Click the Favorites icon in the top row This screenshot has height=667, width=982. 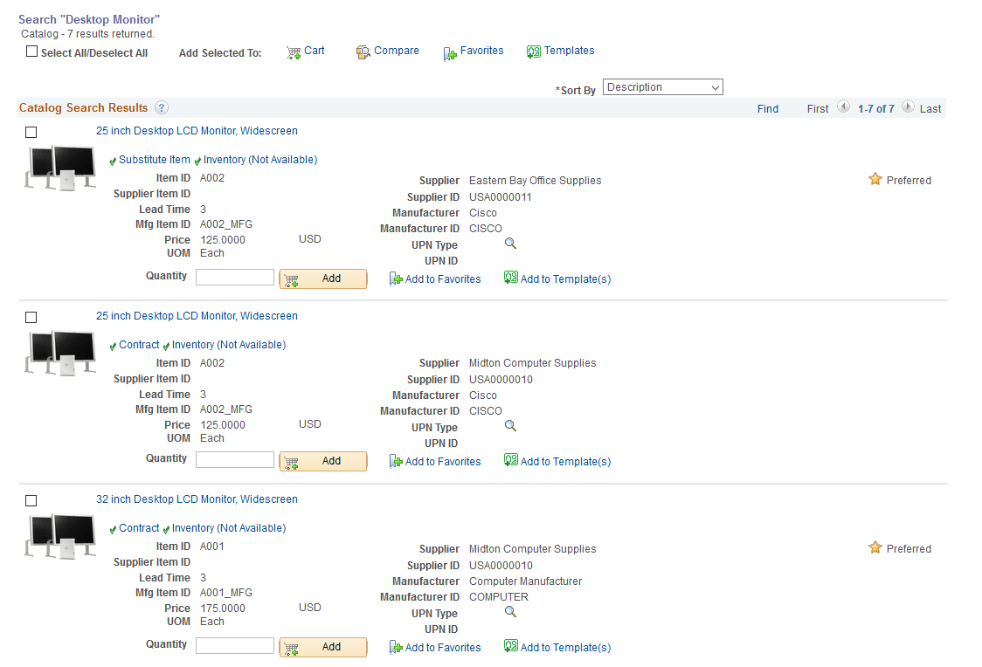(x=448, y=52)
